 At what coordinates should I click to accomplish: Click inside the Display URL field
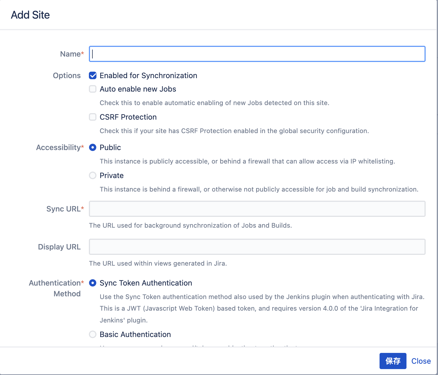257,246
